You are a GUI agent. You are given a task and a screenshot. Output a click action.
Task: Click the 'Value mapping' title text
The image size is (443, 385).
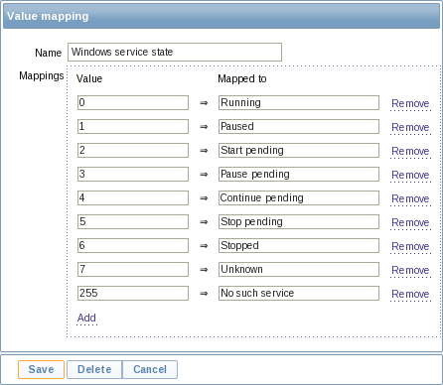click(x=48, y=16)
